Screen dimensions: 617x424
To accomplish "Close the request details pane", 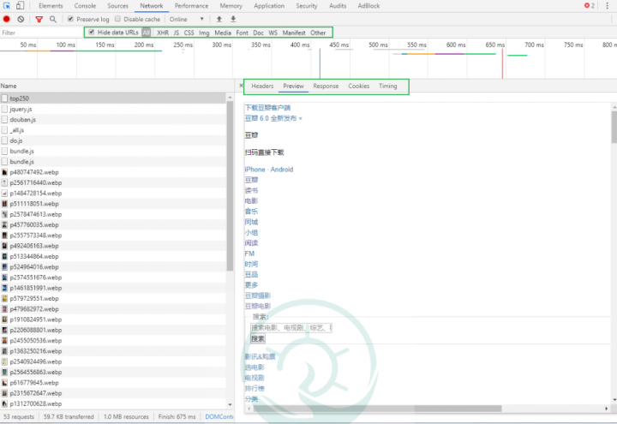I will pos(241,86).
